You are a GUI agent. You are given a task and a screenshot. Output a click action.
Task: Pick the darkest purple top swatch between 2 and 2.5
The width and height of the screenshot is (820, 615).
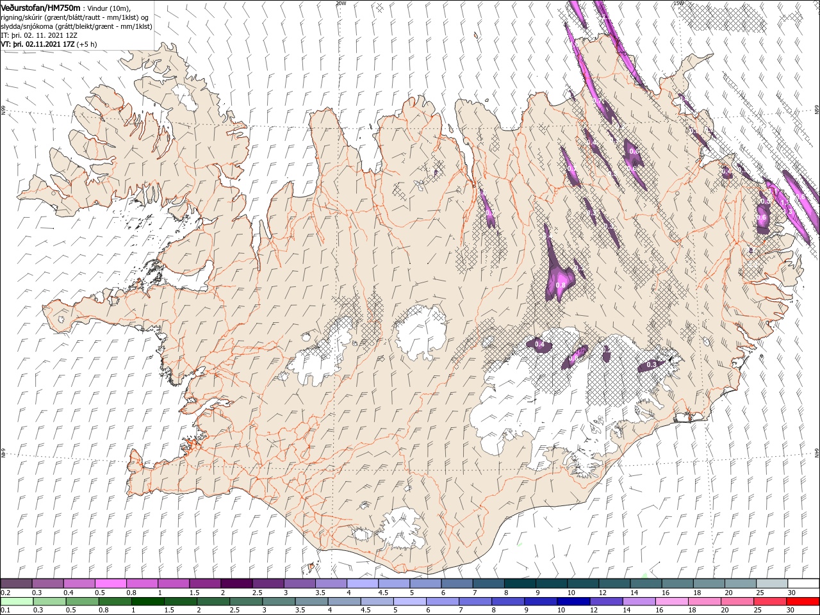(236, 584)
